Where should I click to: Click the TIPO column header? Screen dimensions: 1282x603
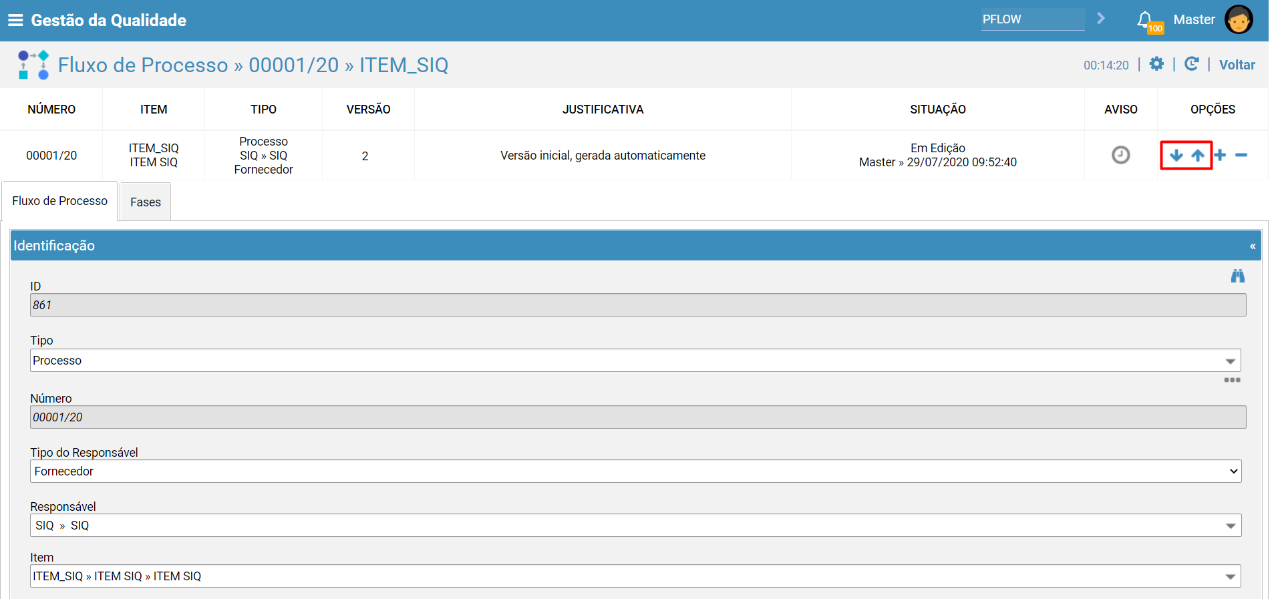(x=263, y=110)
